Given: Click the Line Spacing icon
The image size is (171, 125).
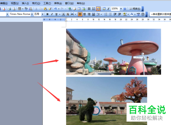Looking at the screenshot, I should (x=98, y=14).
